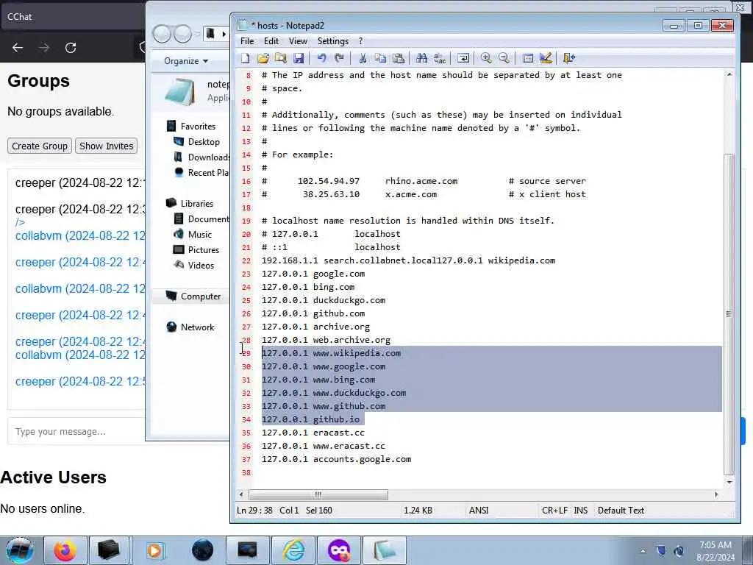The width and height of the screenshot is (753, 565).
Task: Click the ANSI encoding status bar cell
Action: [x=479, y=511]
